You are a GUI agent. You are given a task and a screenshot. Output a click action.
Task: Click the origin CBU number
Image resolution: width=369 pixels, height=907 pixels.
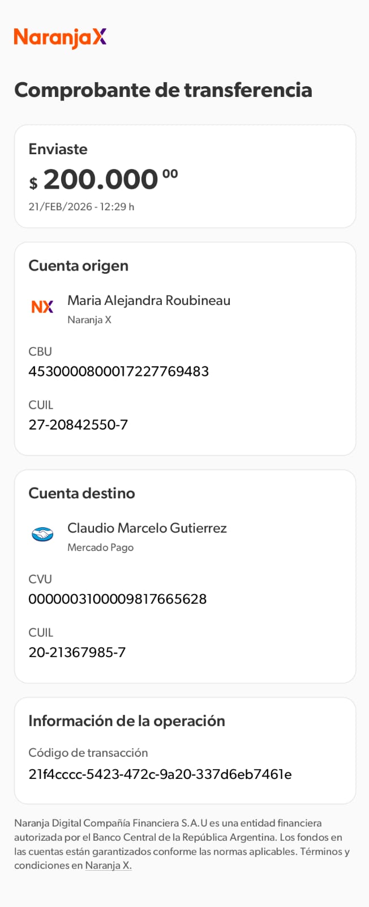(119, 371)
